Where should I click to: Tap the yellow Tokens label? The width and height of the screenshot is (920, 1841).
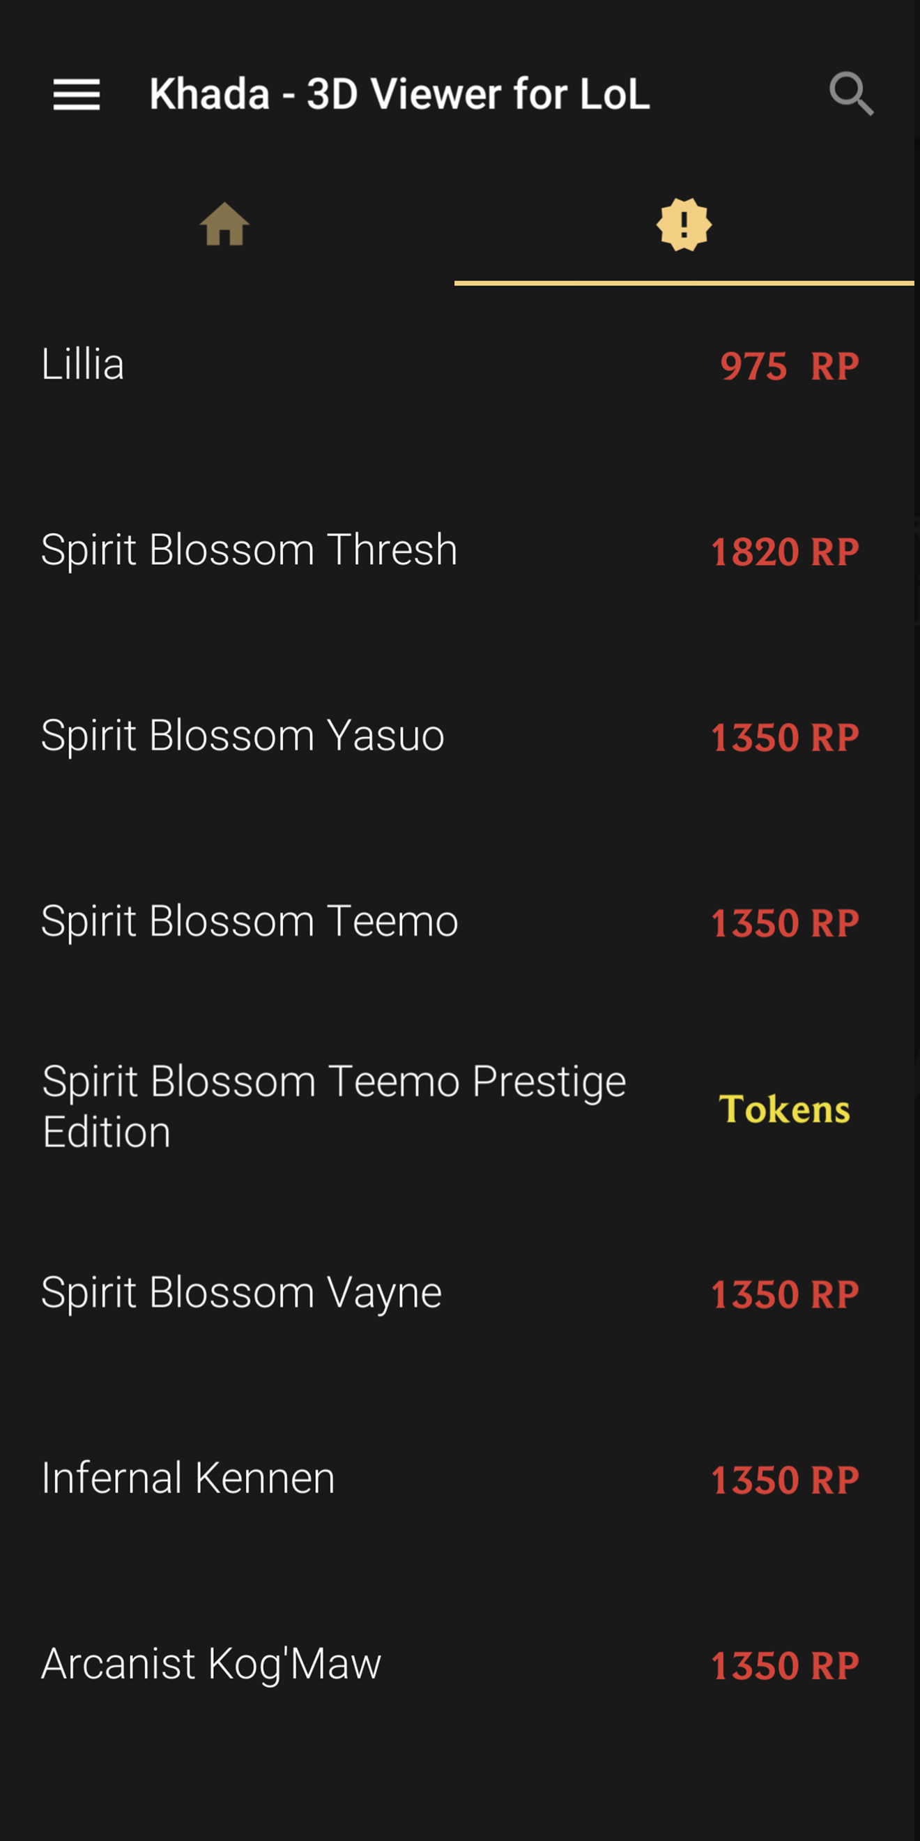point(784,1109)
